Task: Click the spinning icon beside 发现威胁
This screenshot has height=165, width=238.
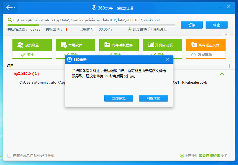Action: (193, 55)
